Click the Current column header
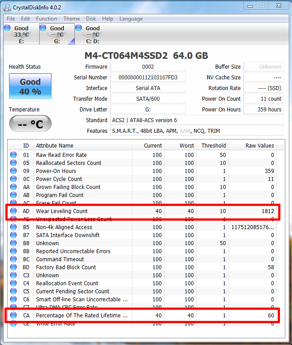Image resolution: width=292 pixels, height=345 pixels. point(148,145)
